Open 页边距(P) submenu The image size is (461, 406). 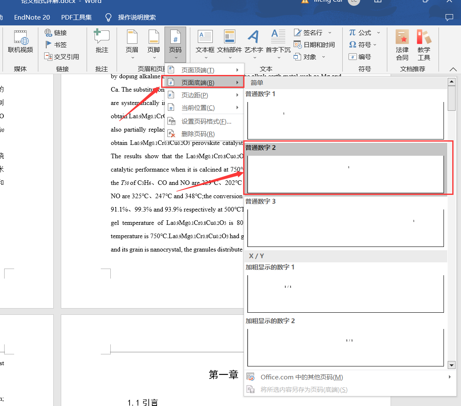(204, 95)
